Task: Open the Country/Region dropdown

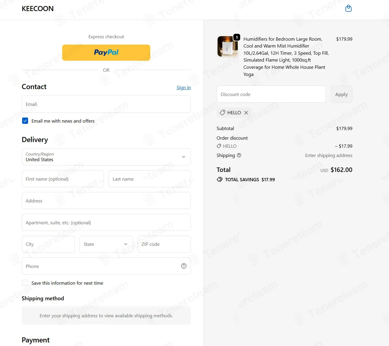Action: (106, 157)
